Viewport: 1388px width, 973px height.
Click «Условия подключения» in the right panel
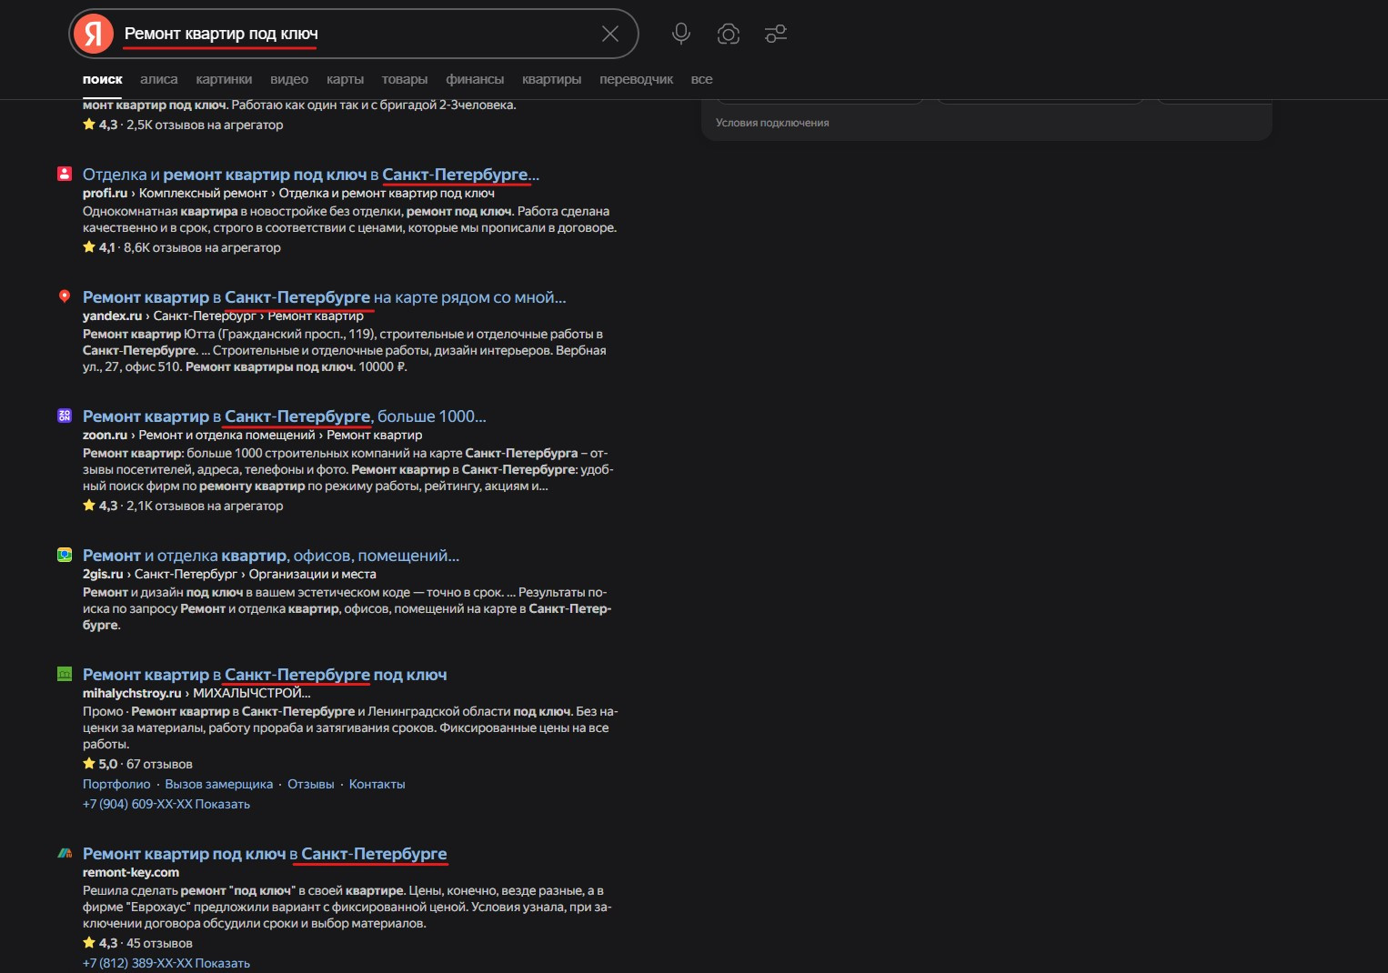[772, 123]
